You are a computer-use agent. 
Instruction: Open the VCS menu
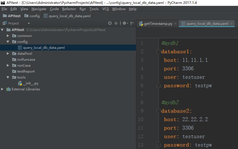coord(105,9)
